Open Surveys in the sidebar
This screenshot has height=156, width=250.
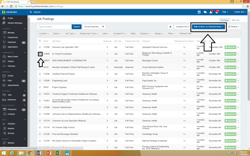tap(11, 133)
